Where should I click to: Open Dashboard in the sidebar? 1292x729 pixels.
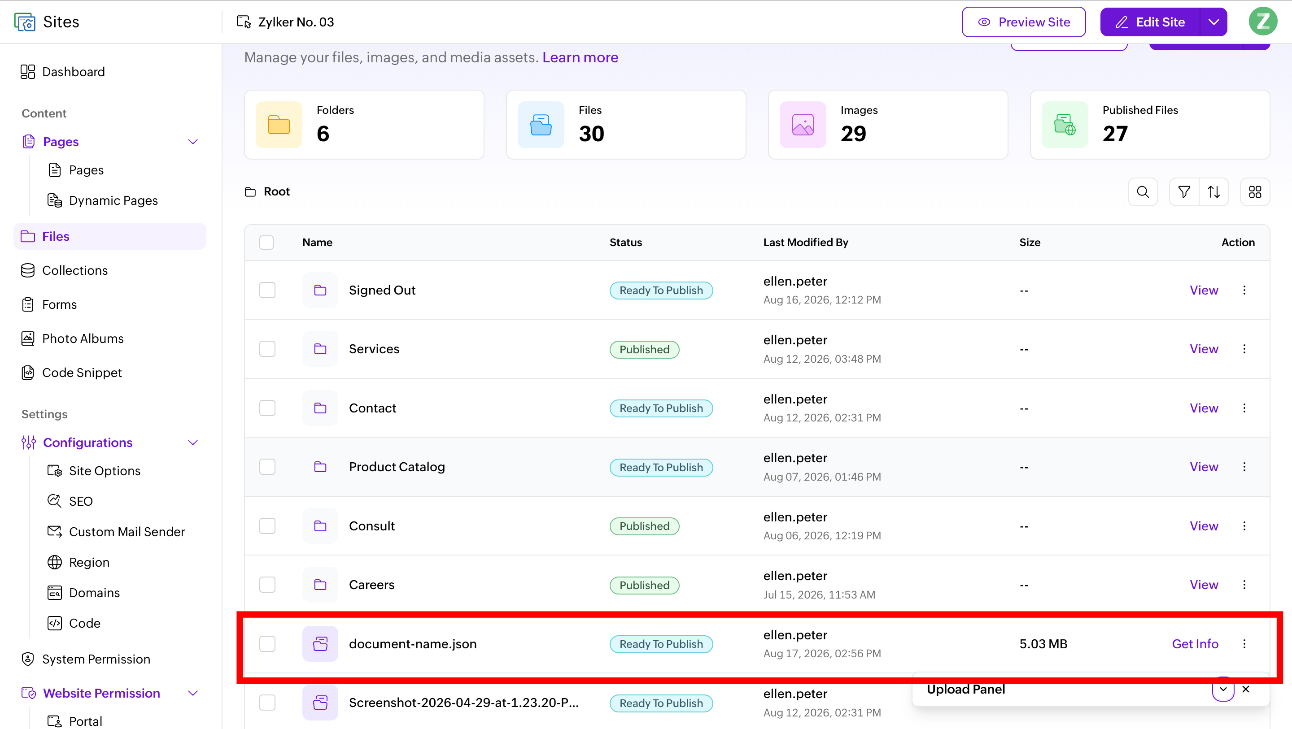(63, 72)
